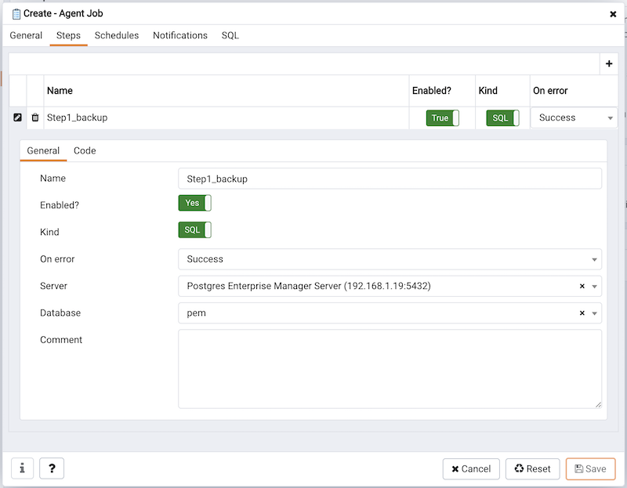Clear the selected Database value pem
This screenshot has width=627, height=488.
pyautogui.click(x=582, y=313)
